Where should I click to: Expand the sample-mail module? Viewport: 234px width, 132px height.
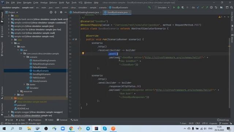tap(9, 33)
